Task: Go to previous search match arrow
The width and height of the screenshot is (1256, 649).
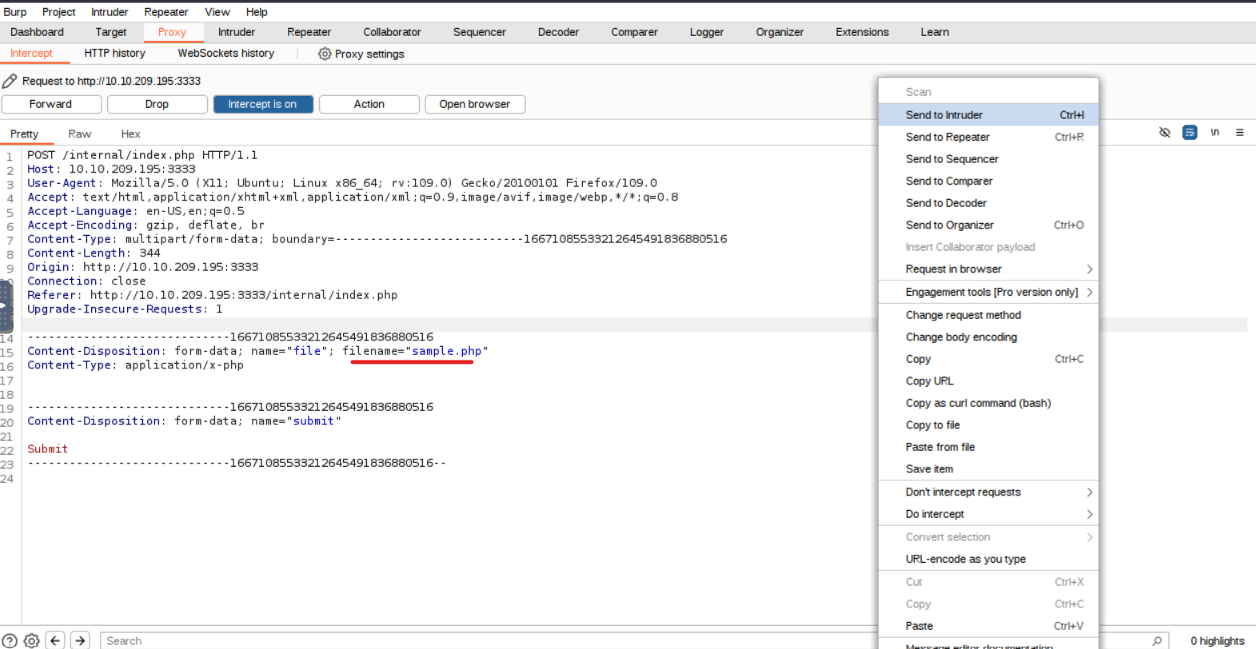Action: [55, 640]
